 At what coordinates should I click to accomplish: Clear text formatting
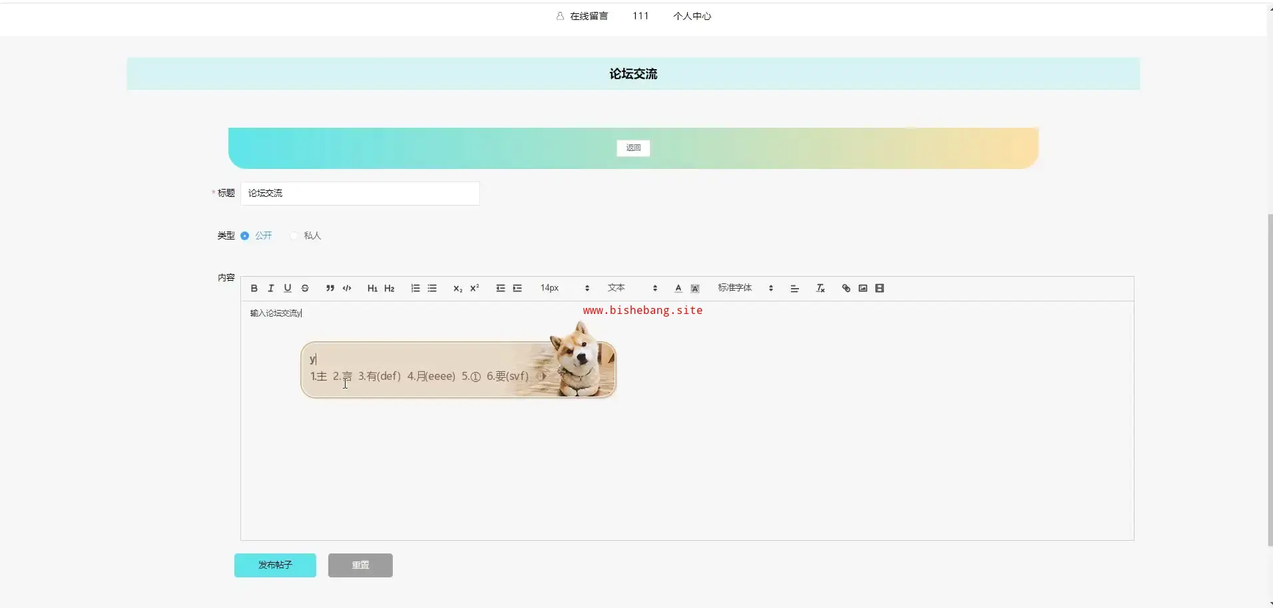[x=820, y=288]
